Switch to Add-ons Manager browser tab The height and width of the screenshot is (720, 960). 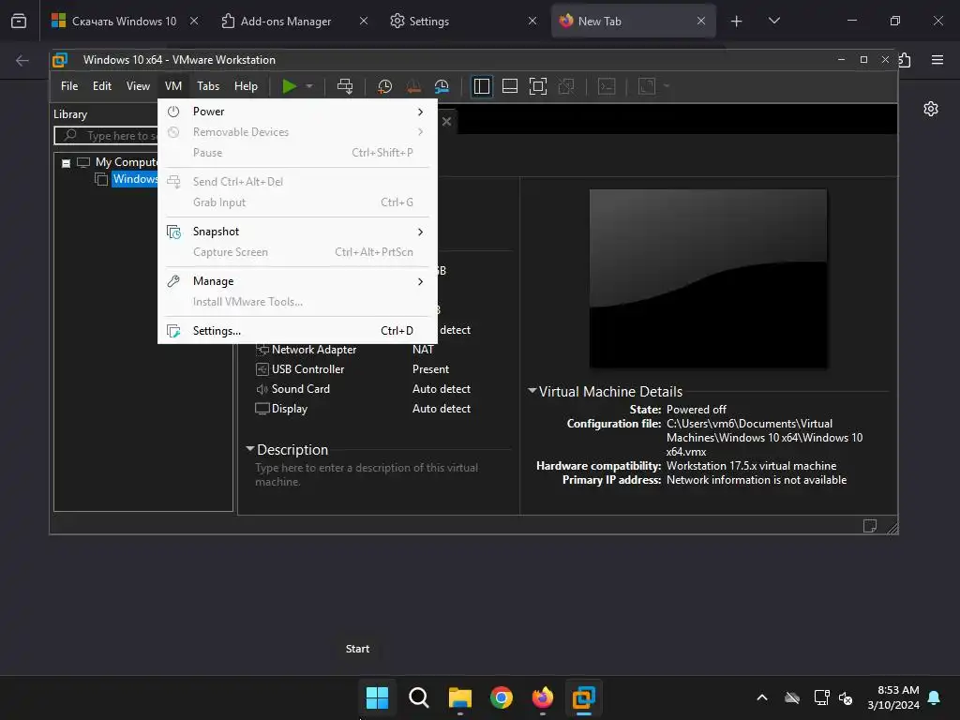point(285,21)
